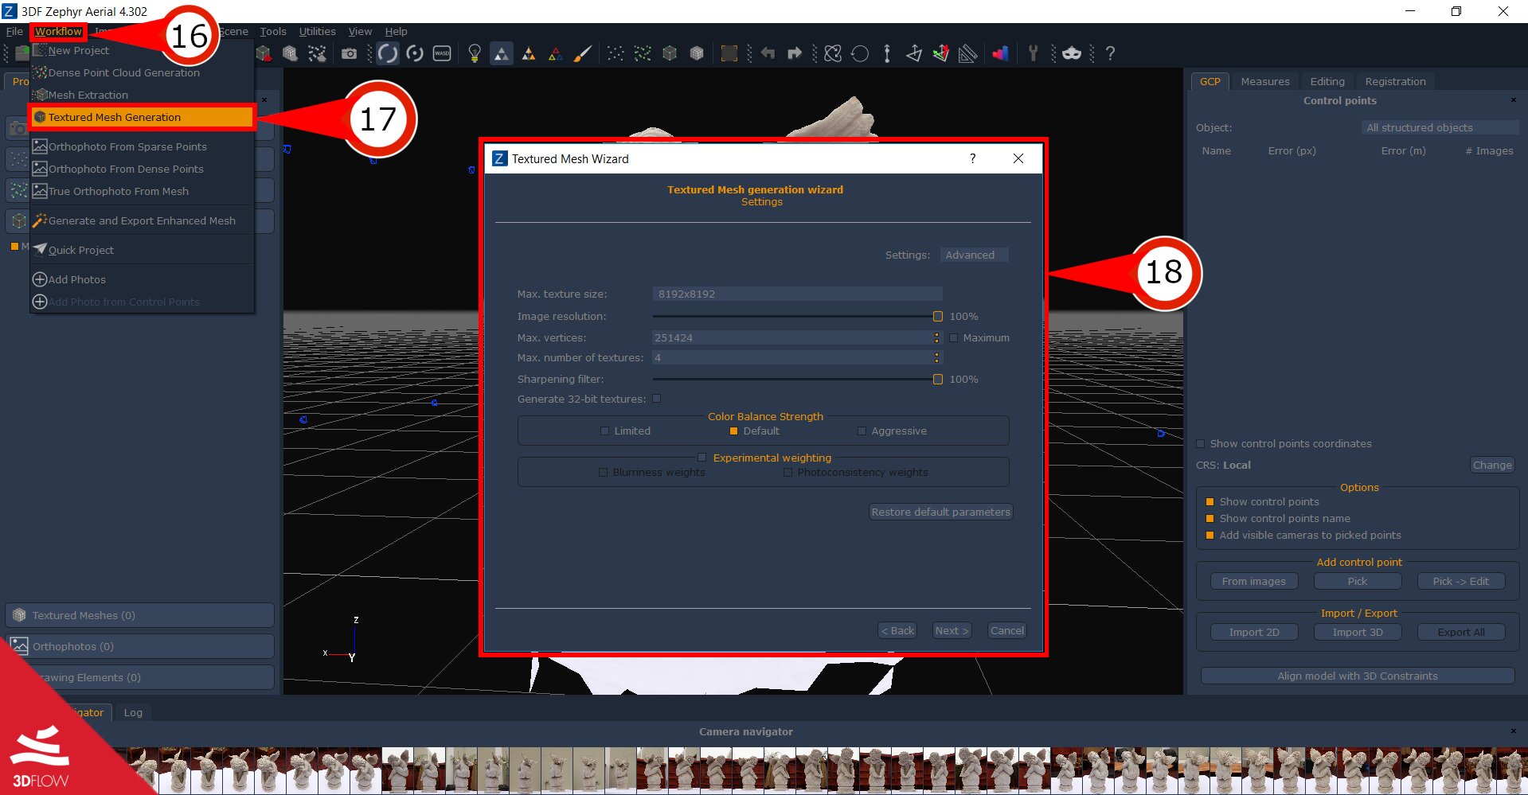Image resolution: width=1528 pixels, height=795 pixels.
Task: Show the green mesh cube icon
Action: tap(670, 53)
